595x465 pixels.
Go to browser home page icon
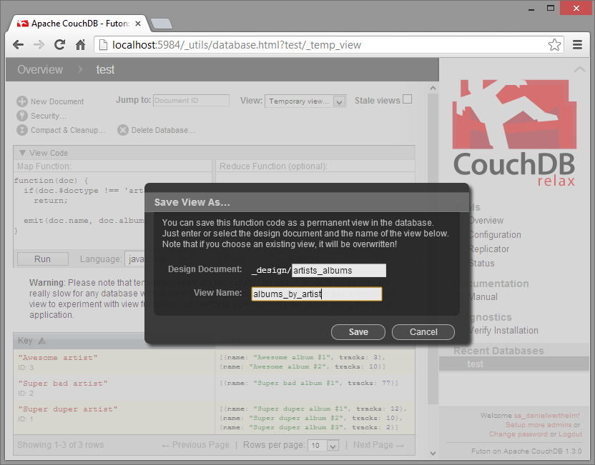(x=80, y=45)
